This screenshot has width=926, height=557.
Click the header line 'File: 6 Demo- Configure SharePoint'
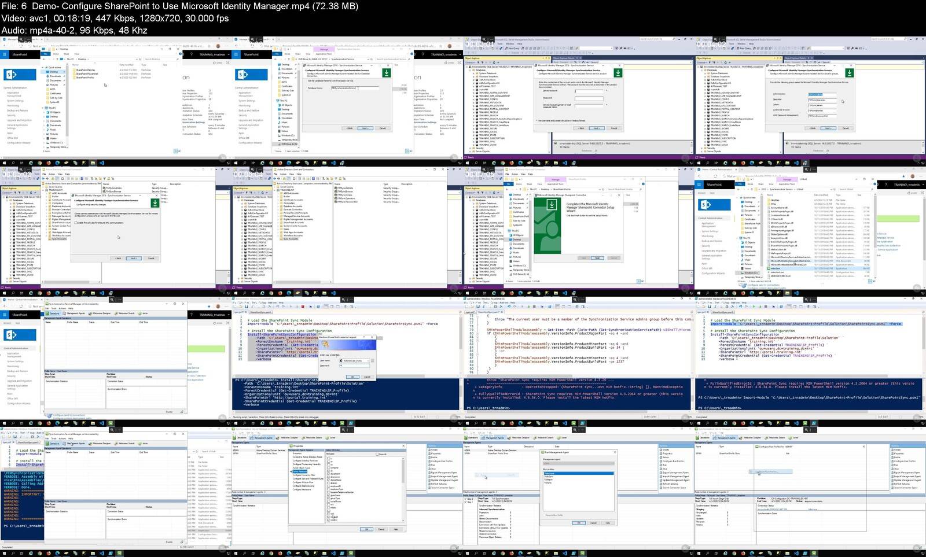pos(180,6)
